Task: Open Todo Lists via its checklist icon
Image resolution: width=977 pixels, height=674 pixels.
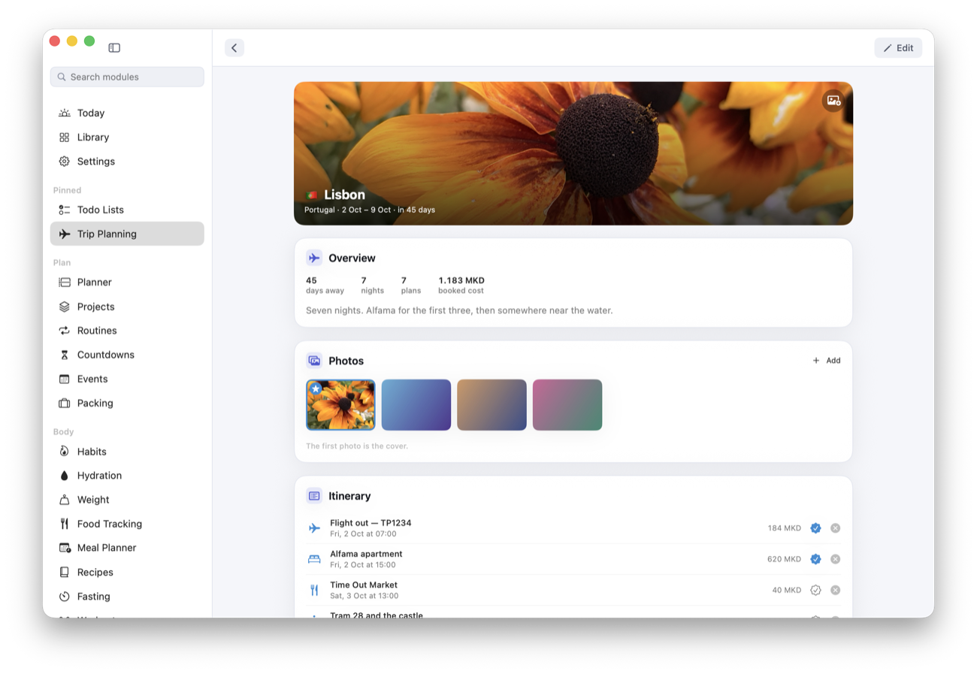Action: point(65,210)
